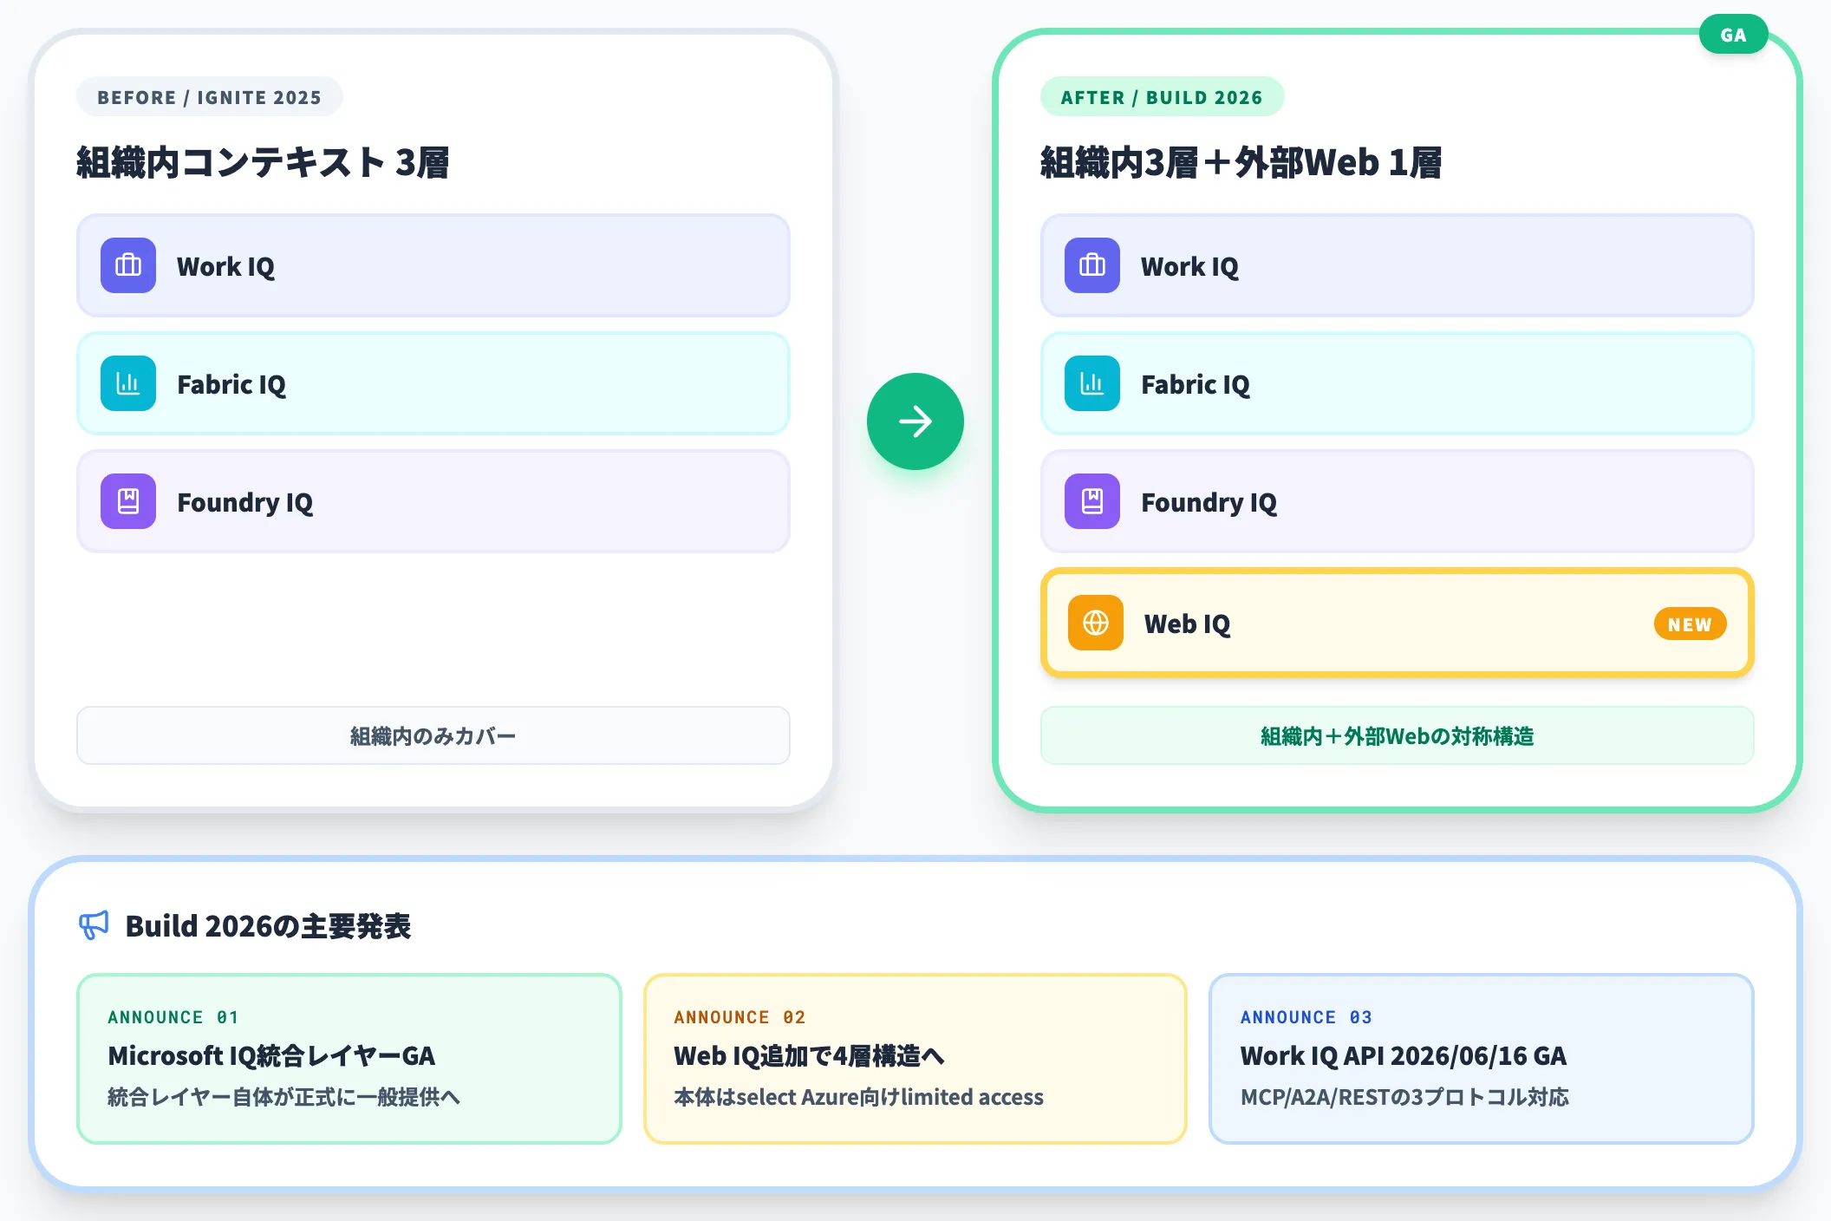Viewport: 1831px width, 1221px height.
Task: Click the Web IQ globe icon
Action: click(1096, 623)
